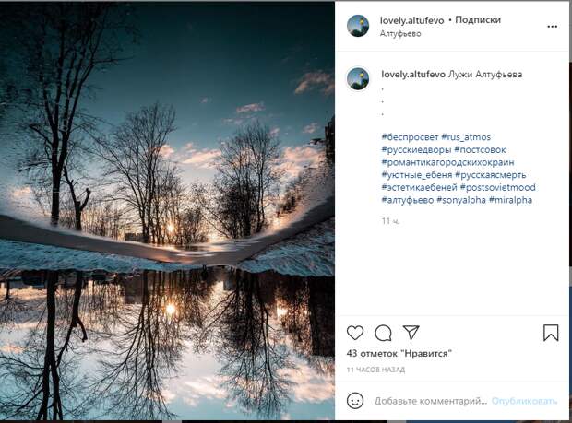Open emoji picker smiley icon
Viewport: 572px width, 423px height.
[x=355, y=401]
